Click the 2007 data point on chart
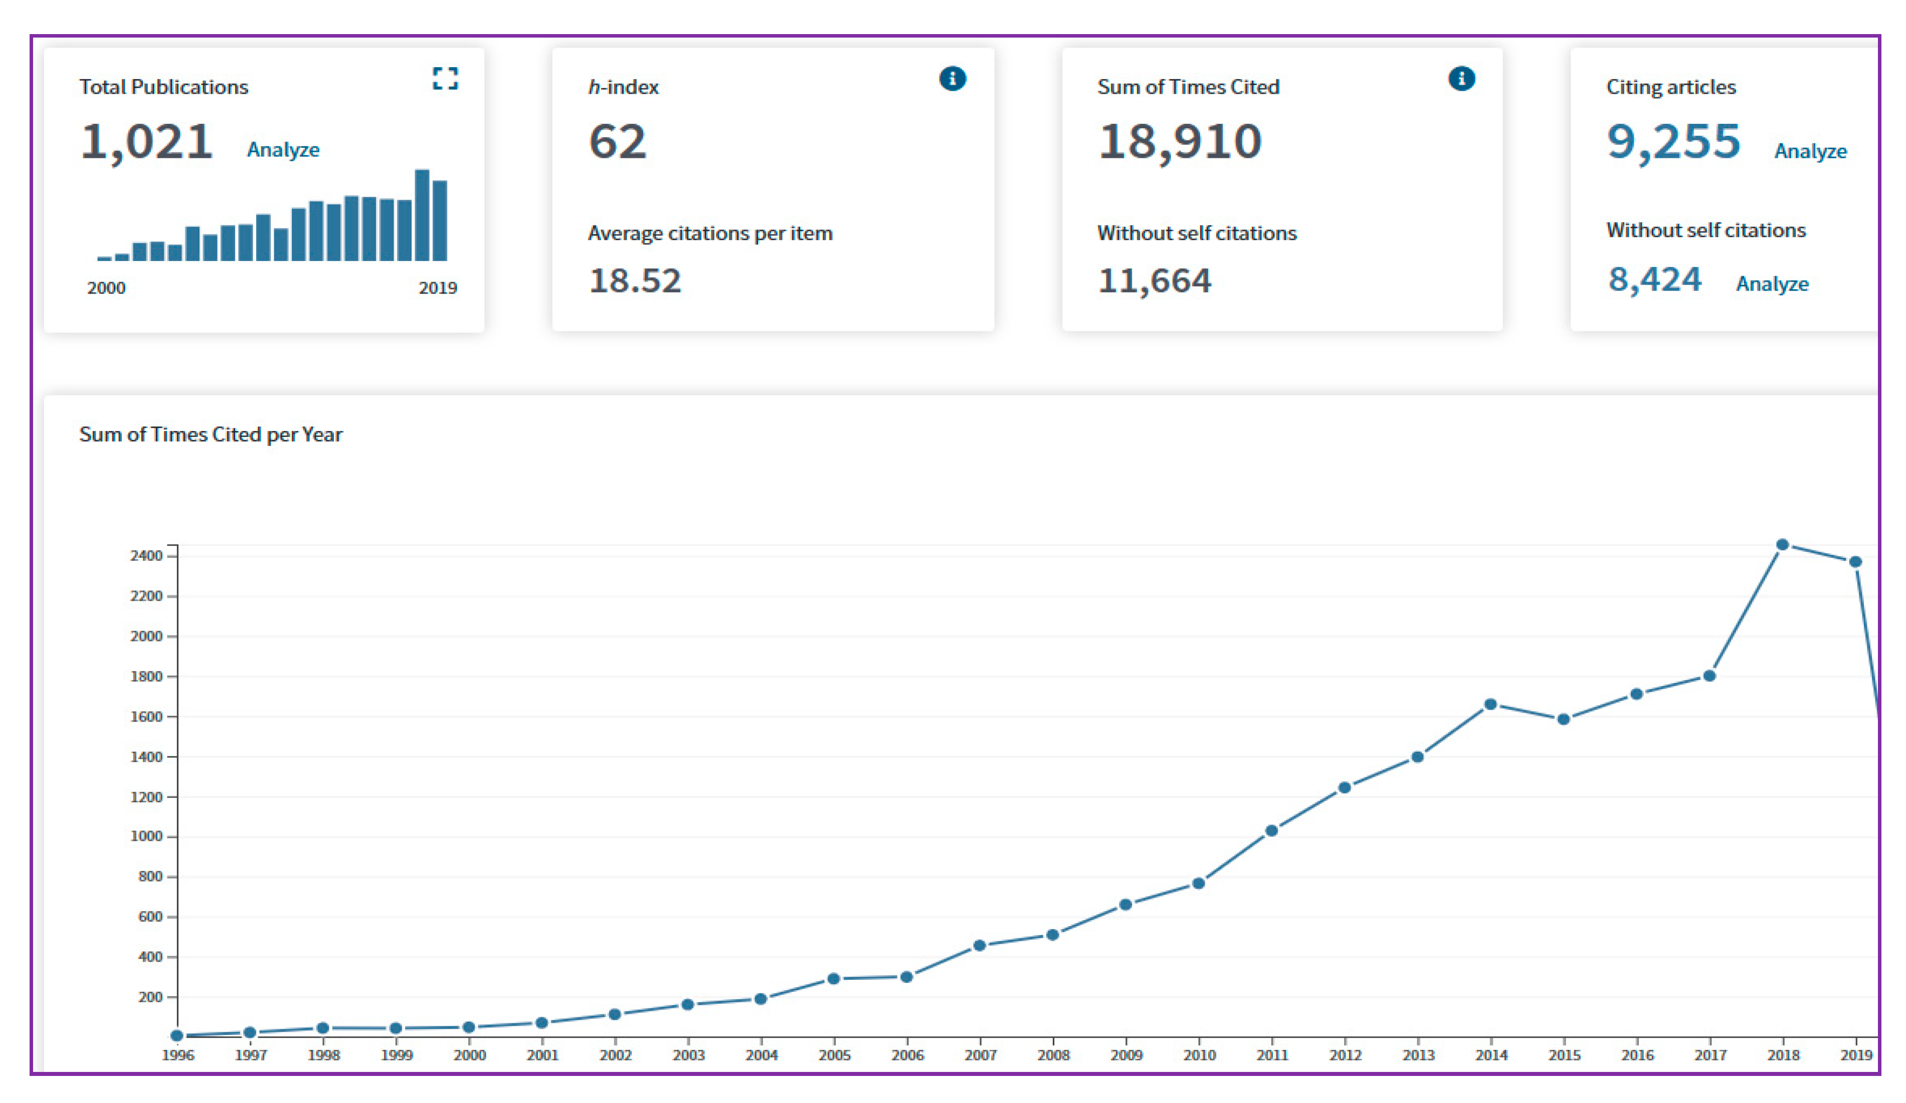This screenshot has width=1906, height=1103. click(x=980, y=945)
